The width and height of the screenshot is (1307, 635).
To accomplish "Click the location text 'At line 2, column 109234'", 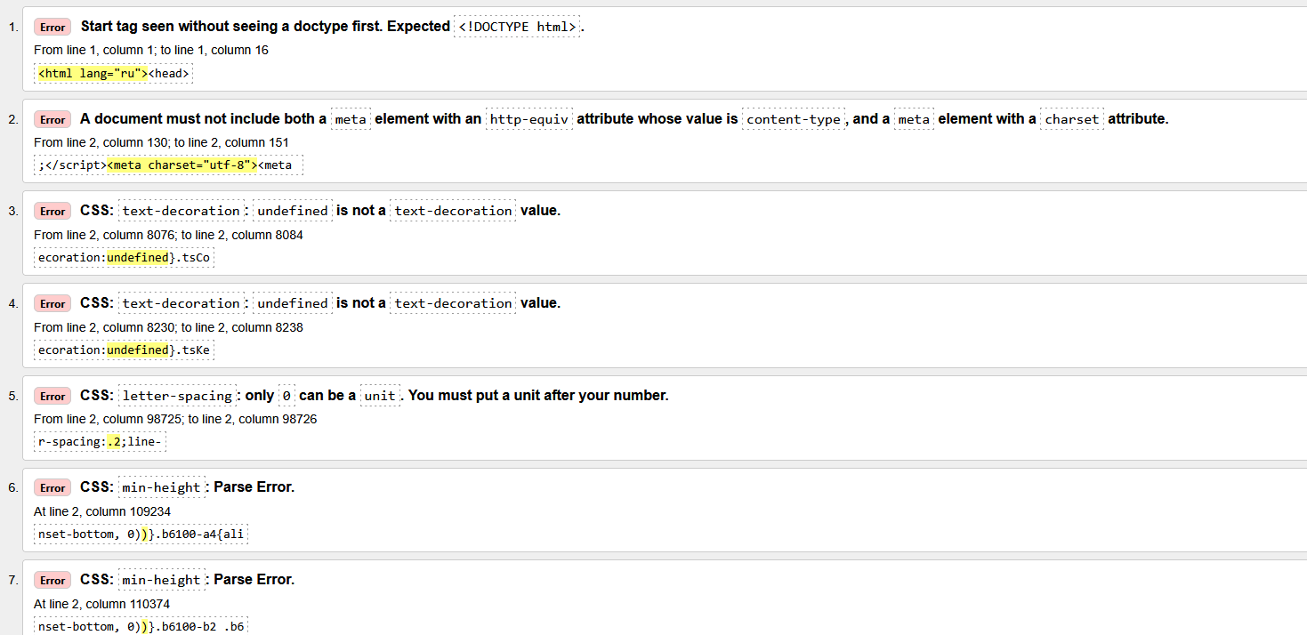I will 102,511.
